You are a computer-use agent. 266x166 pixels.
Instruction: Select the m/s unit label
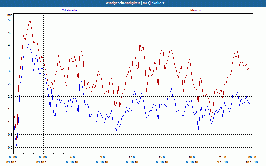10,15
